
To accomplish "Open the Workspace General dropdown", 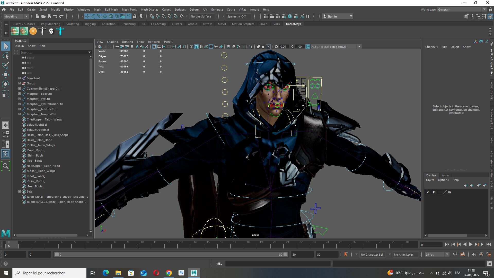I will [462, 10].
